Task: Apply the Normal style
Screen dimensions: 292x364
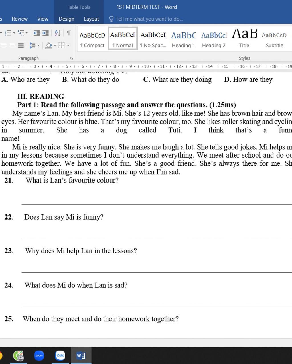Action: 123,39
